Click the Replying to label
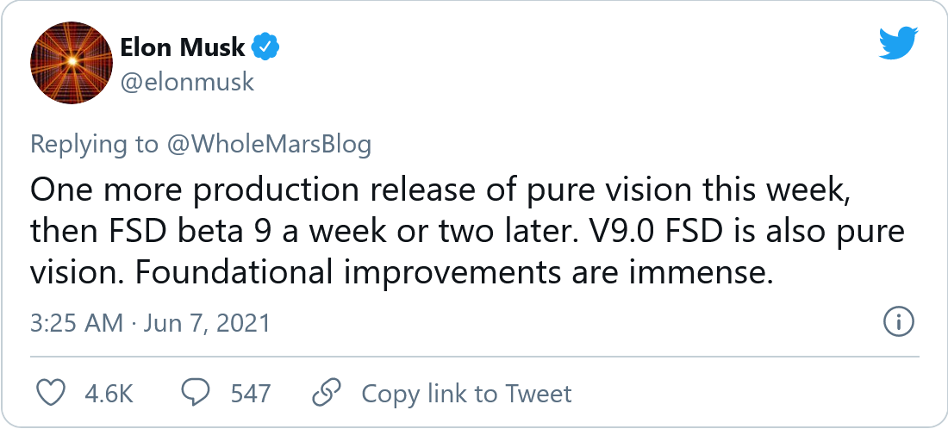Viewport: 948px width, 429px height. click(x=94, y=144)
